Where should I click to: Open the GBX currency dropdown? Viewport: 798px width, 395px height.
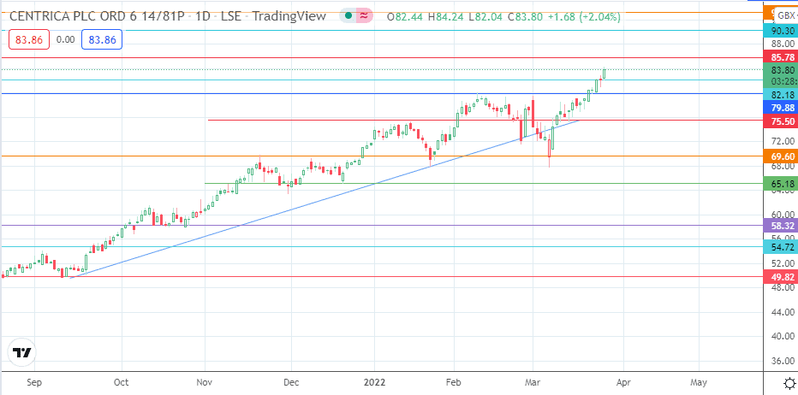[786, 15]
